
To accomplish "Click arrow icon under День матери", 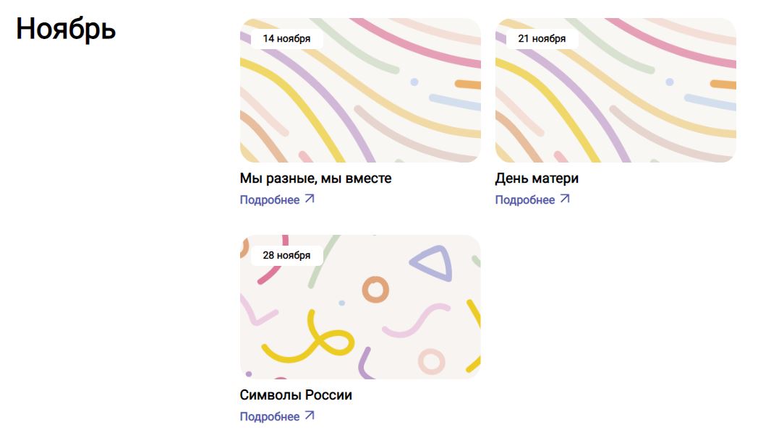I will point(565,199).
